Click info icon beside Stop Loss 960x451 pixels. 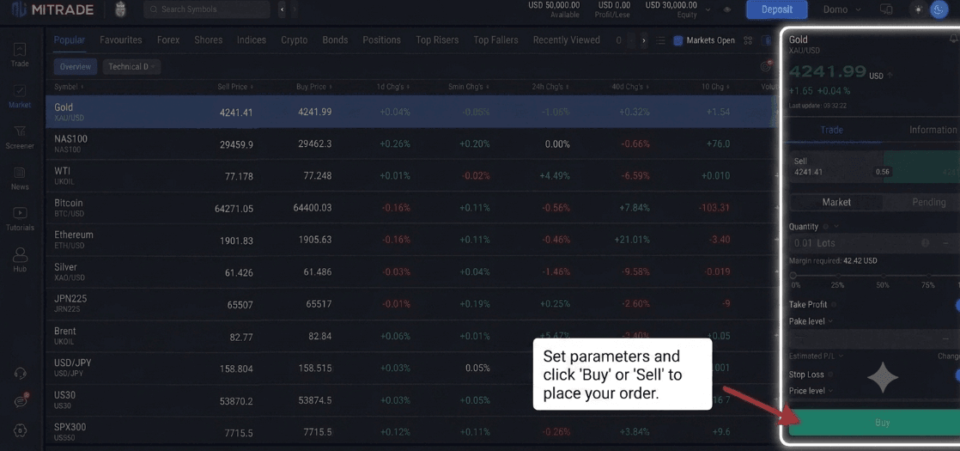(831, 374)
